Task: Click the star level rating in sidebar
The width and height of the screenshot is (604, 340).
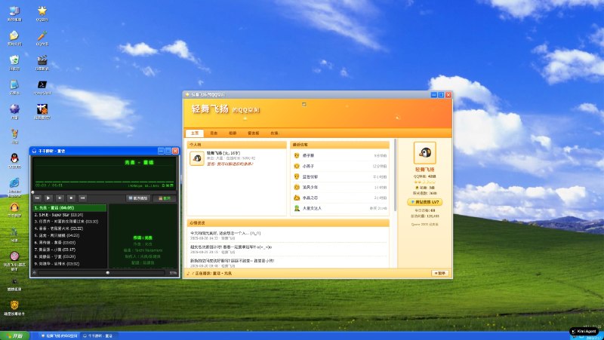Action: coord(424,182)
